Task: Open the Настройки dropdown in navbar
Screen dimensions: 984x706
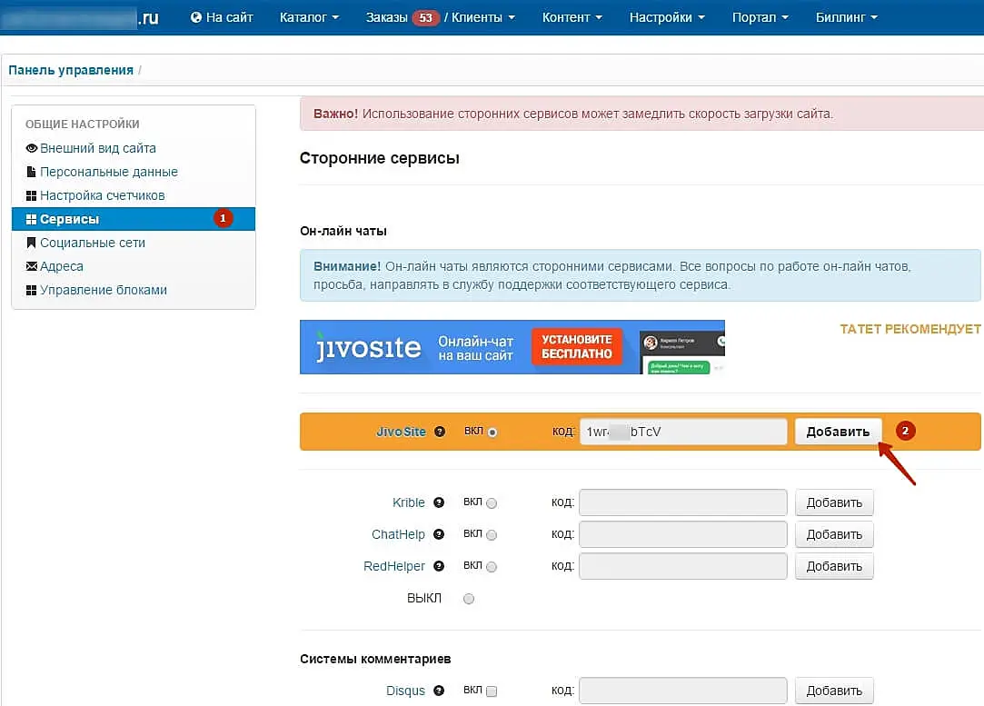Action: 666,17
